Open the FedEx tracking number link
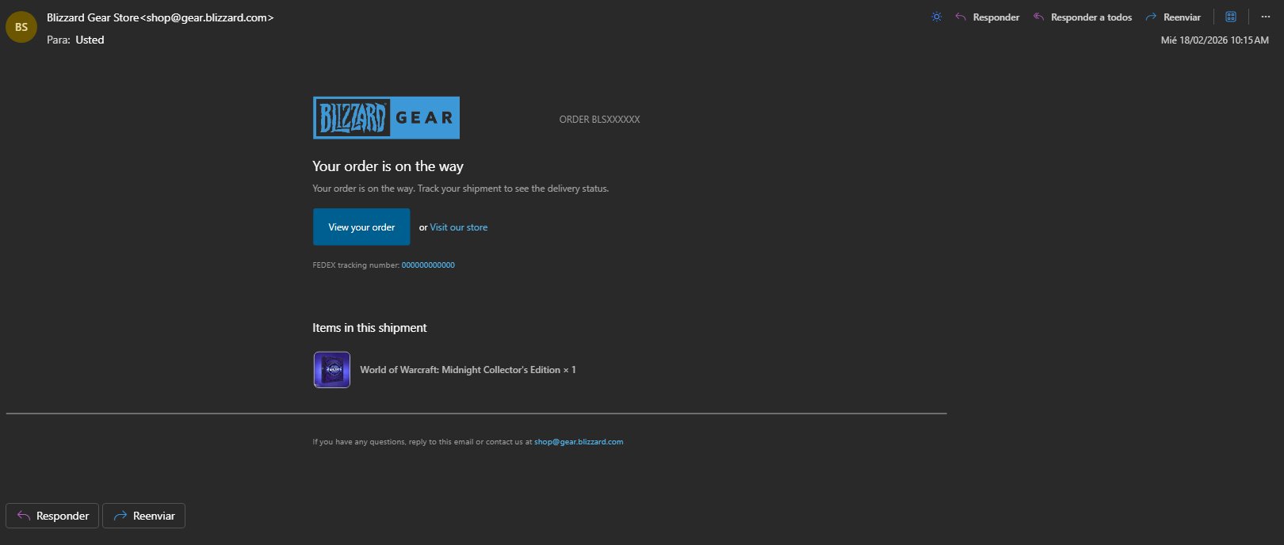Viewport: 1284px width, 545px height. (428, 265)
